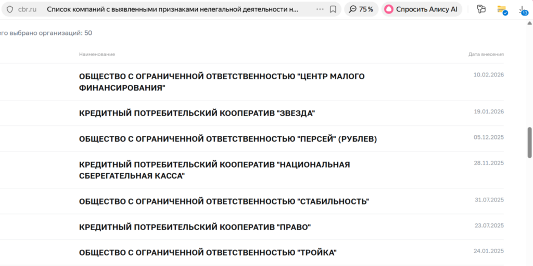Open "ЦЕНТР МАЛОГО ФИНАНСИРОВАНИЯ" organization entry
Screen dimensions: 533x266
tap(222, 82)
